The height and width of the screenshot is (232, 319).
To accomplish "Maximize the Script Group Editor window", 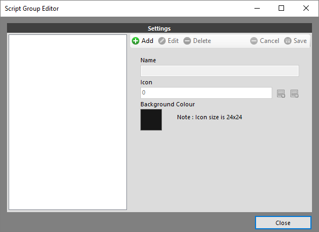I will (281, 9).
